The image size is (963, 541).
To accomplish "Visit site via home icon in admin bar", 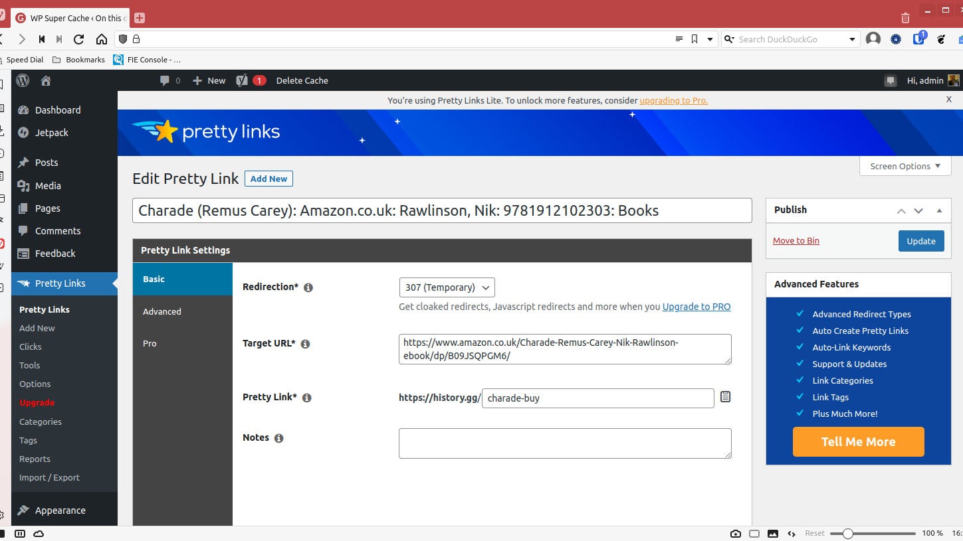I will pos(46,80).
